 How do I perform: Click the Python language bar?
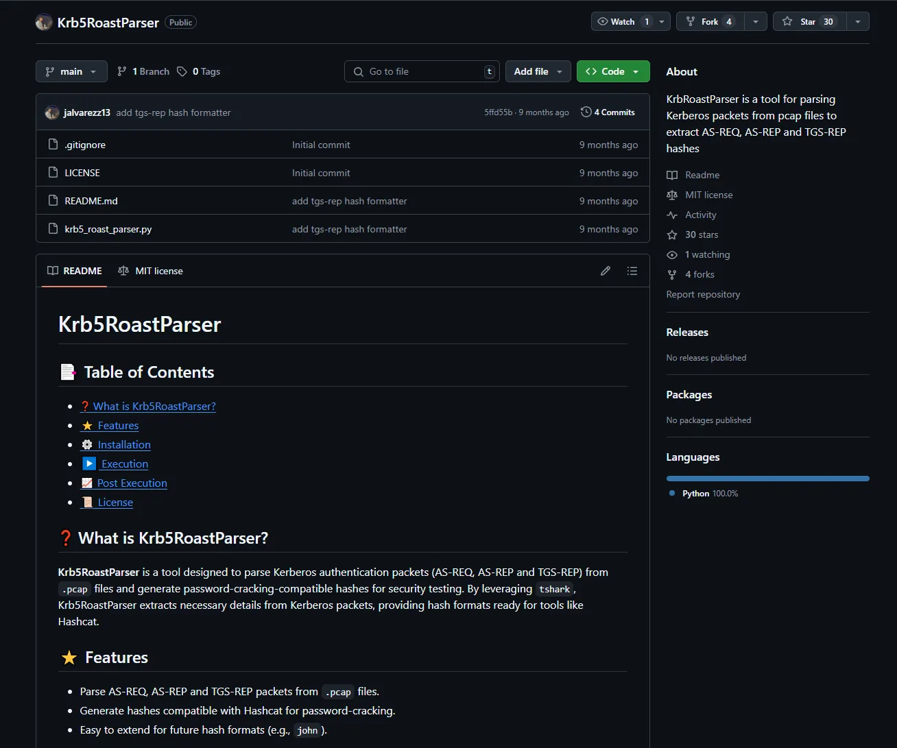tap(767, 479)
